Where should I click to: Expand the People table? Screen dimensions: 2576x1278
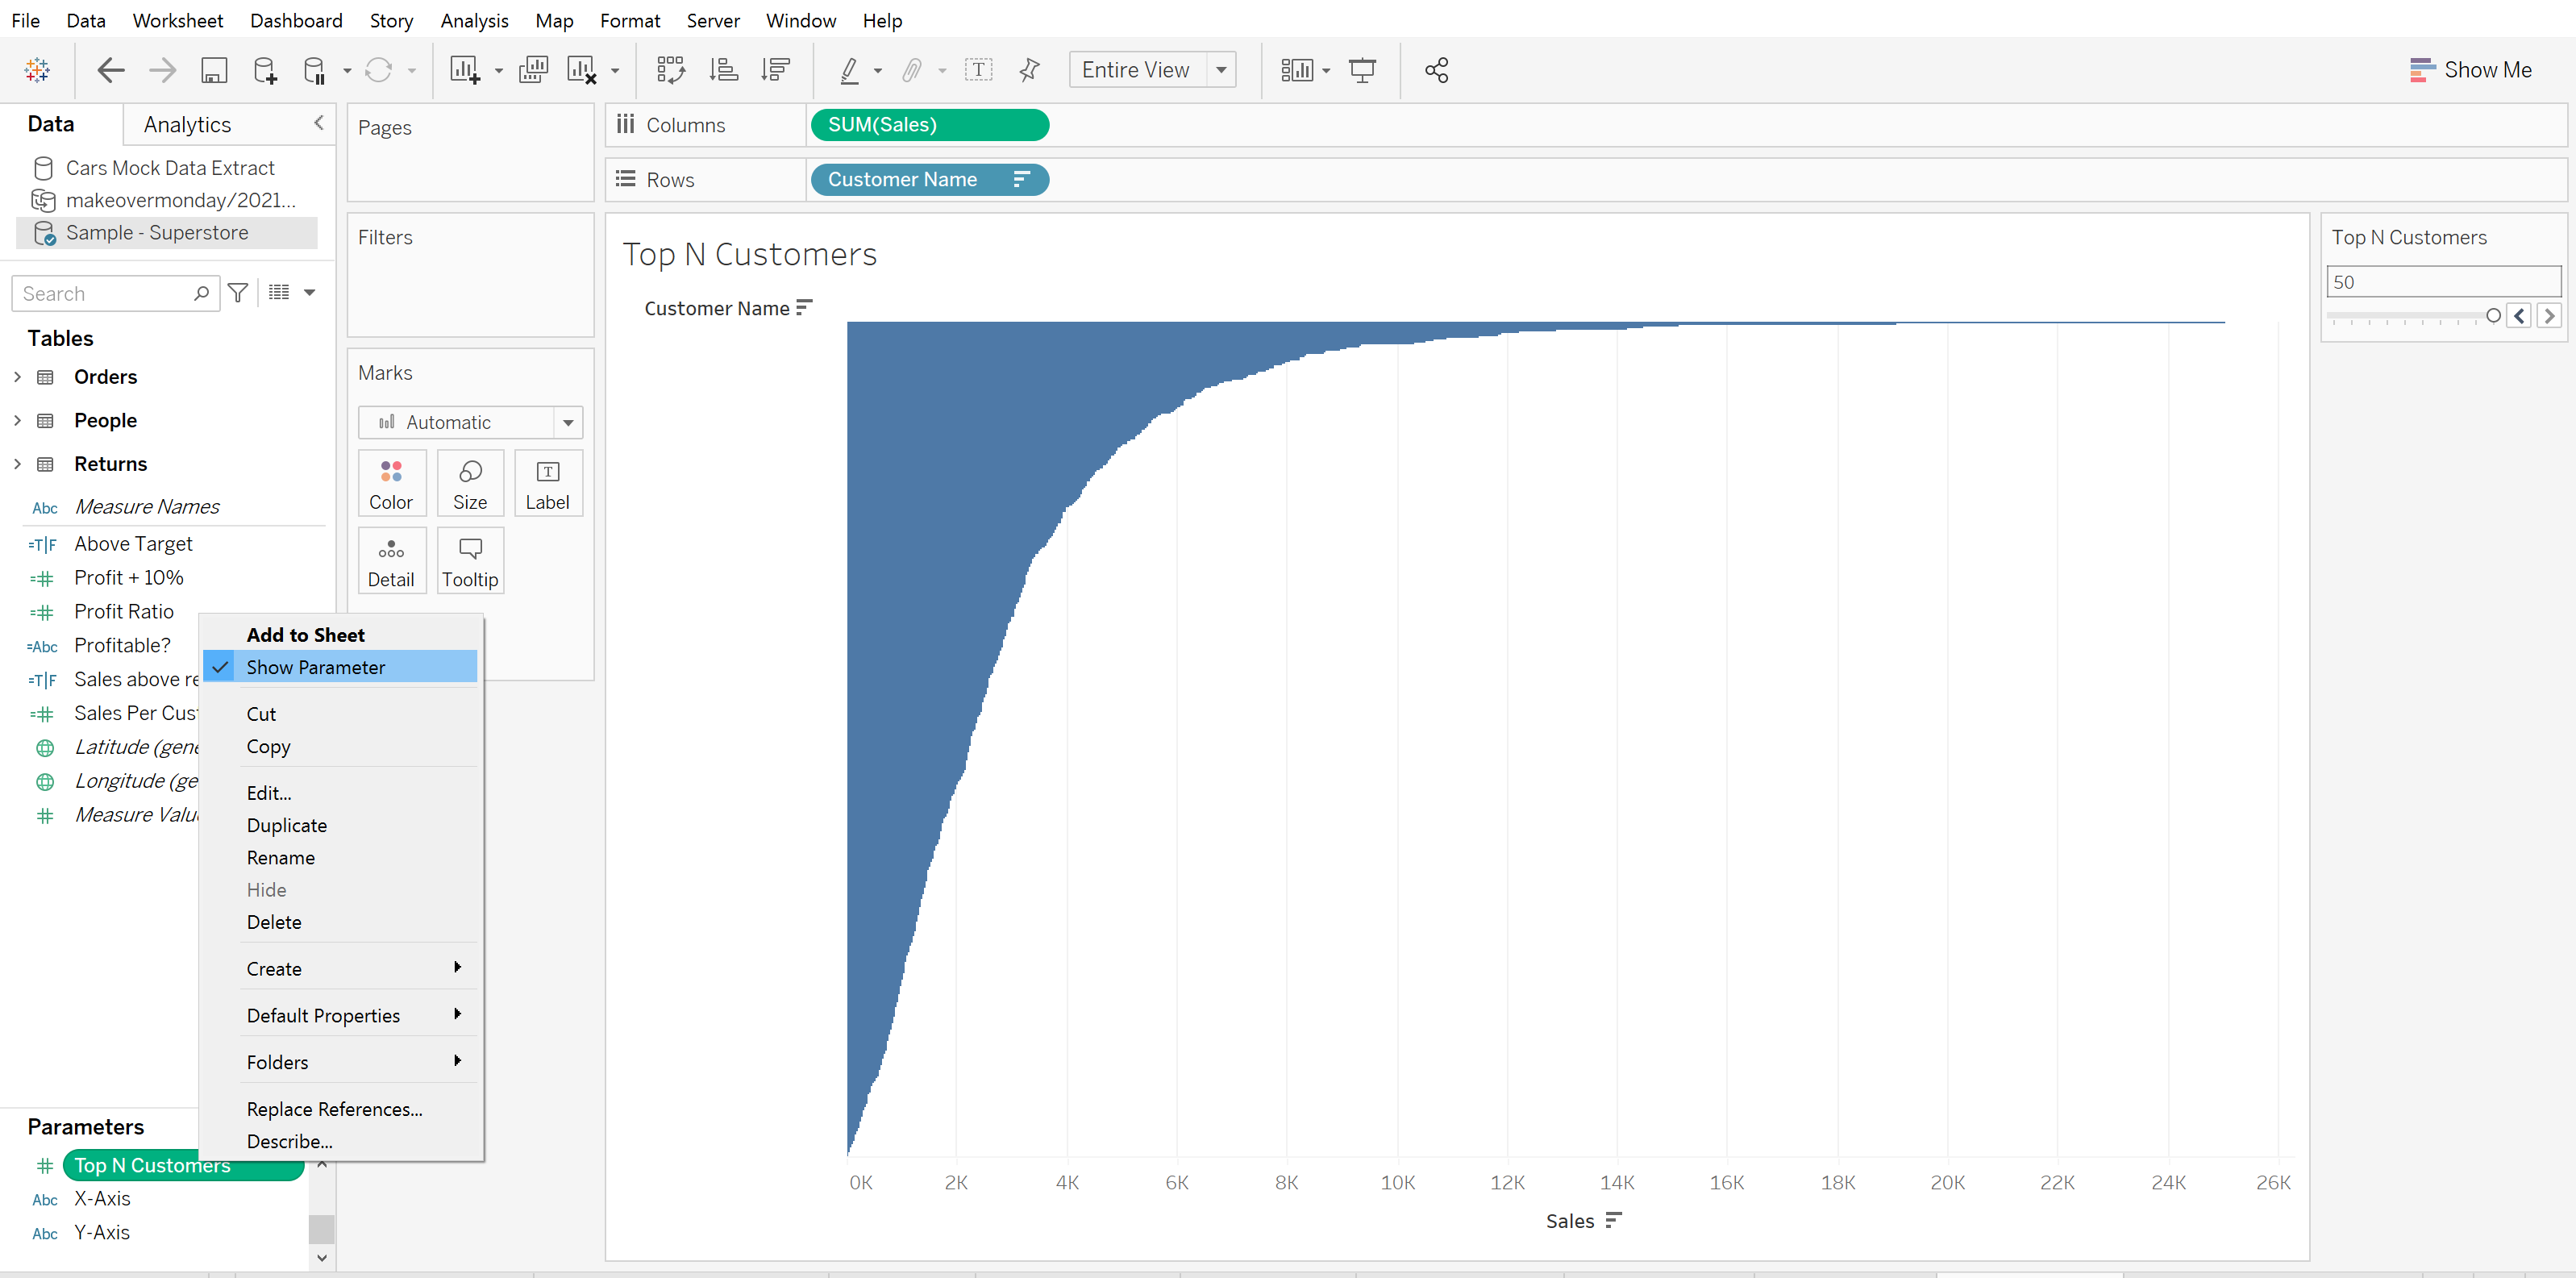coord(17,421)
